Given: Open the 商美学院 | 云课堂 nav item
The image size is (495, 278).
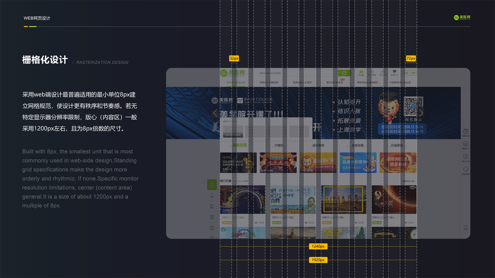Looking at the screenshot, I should [302, 82].
